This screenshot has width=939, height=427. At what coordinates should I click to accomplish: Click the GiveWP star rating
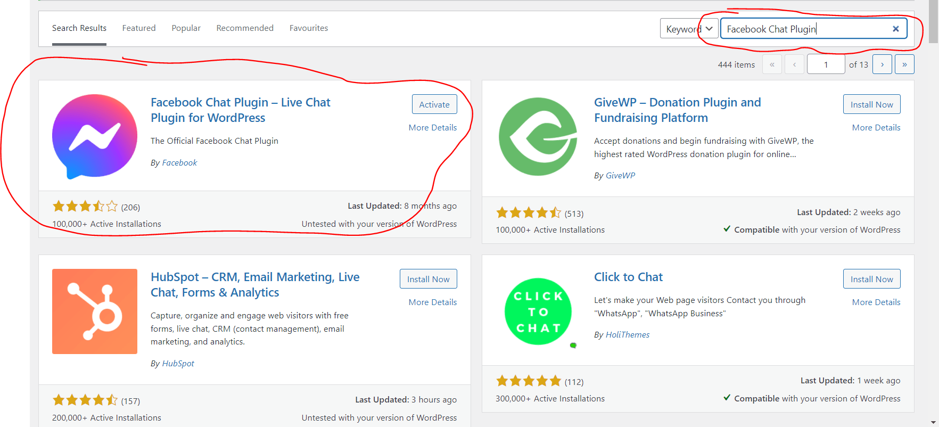[529, 213]
